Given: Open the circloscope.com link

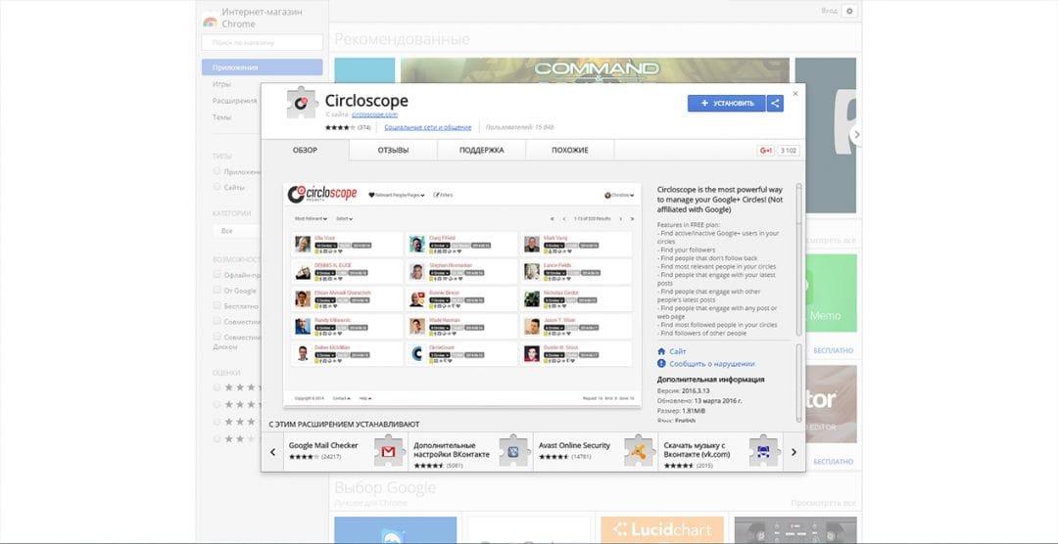Looking at the screenshot, I should tap(374, 114).
